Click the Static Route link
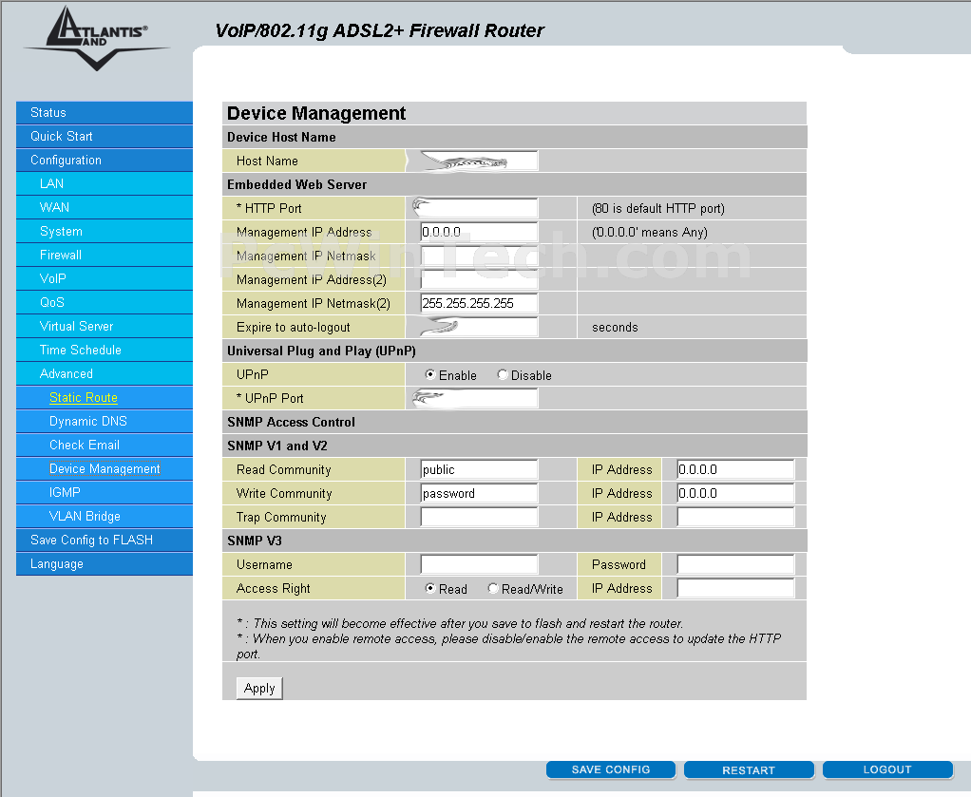 click(84, 398)
